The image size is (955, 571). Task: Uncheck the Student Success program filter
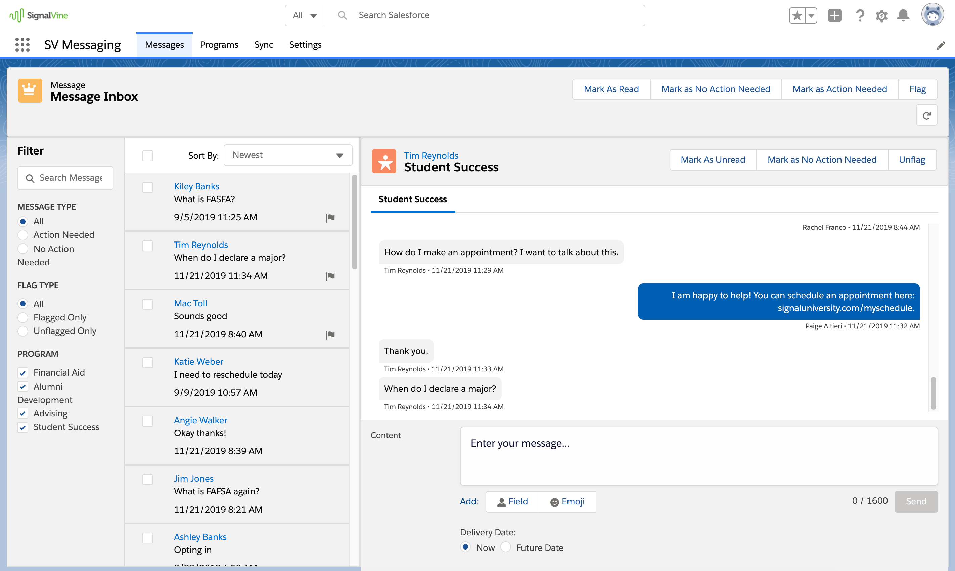pyautogui.click(x=23, y=428)
